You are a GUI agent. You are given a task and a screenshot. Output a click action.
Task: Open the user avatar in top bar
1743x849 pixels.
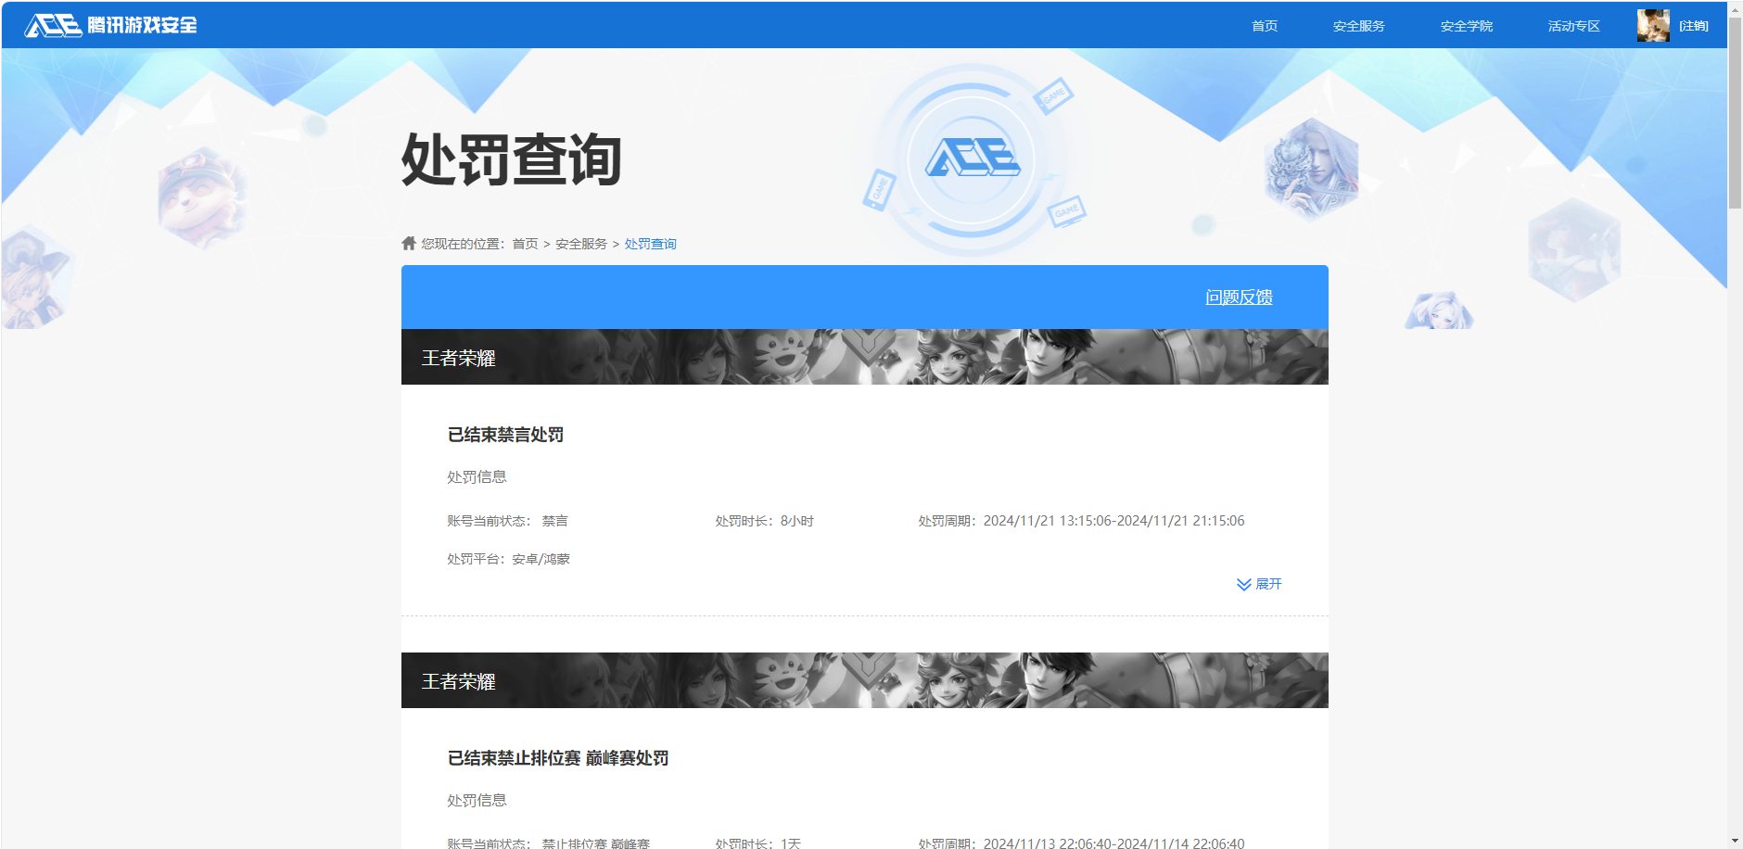pos(1652,25)
